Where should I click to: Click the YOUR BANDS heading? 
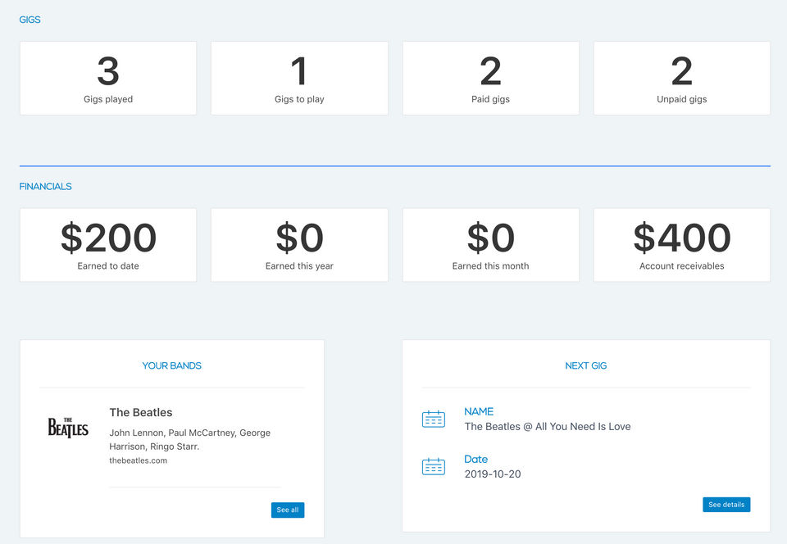tap(171, 365)
